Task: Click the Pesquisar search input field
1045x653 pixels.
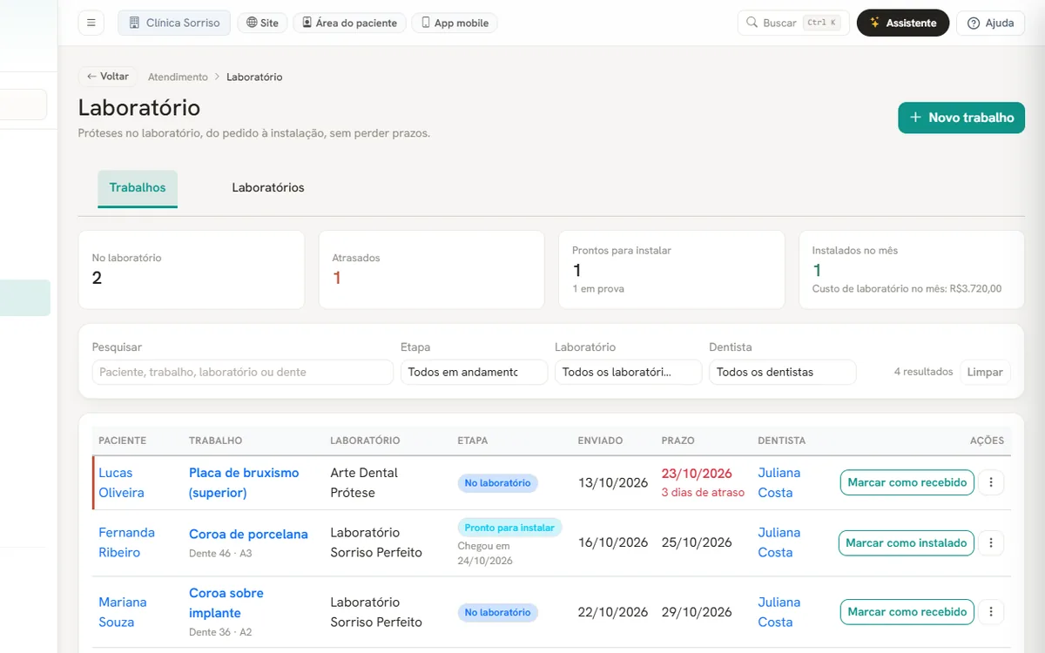Action: [x=243, y=372]
